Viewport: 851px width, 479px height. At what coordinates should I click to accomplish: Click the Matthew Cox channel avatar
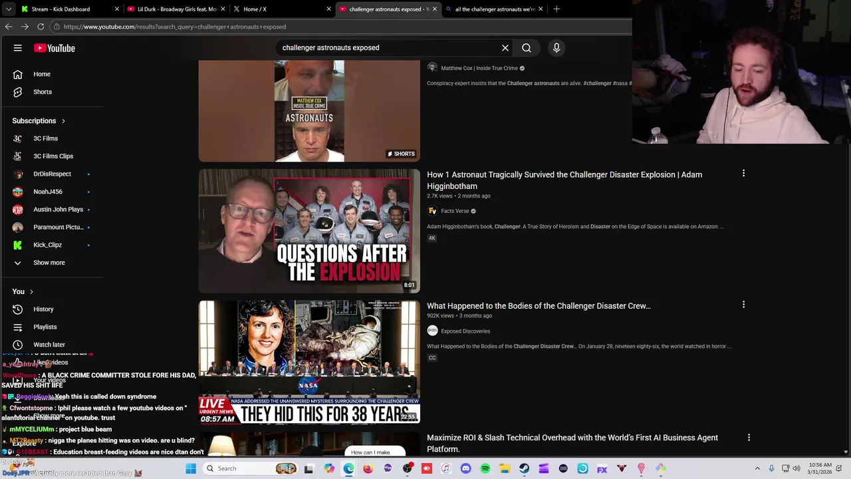pos(432,68)
